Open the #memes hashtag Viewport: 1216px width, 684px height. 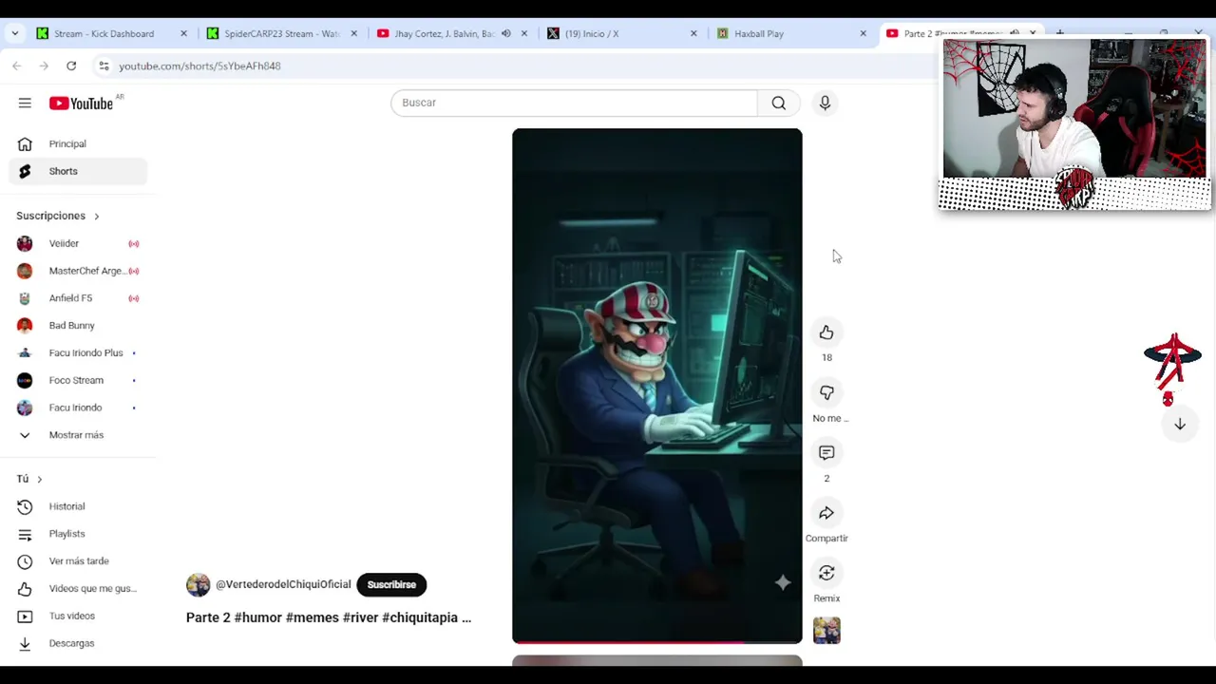click(x=313, y=617)
